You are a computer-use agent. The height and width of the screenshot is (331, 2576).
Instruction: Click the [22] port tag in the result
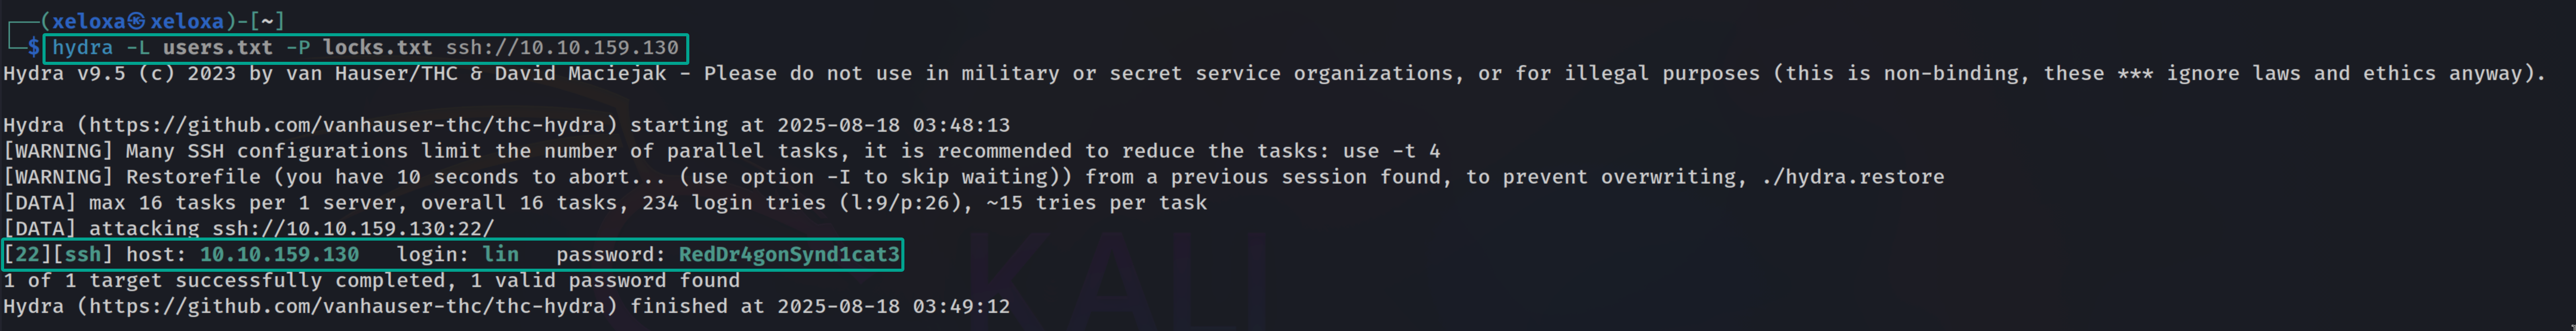[x=27, y=255]
